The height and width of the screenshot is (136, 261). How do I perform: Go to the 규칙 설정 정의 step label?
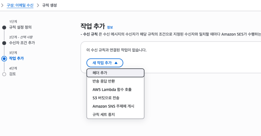click(x=20, y=27)
